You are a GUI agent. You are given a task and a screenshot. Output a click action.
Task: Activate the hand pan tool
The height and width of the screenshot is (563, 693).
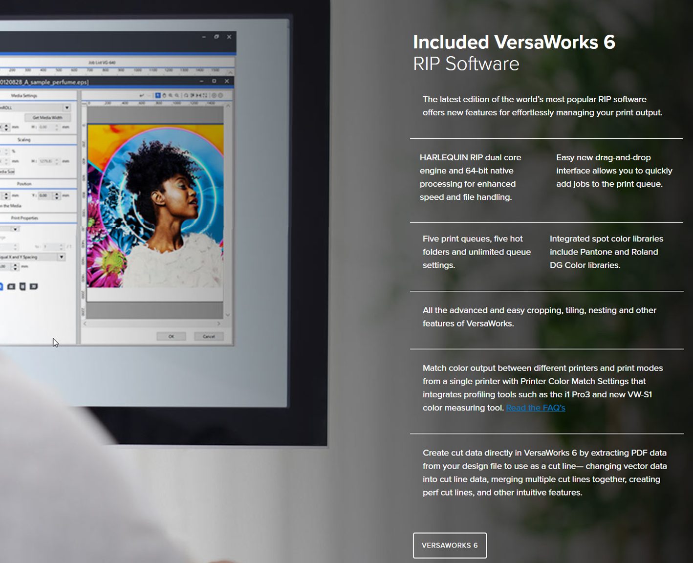point(164,95)
